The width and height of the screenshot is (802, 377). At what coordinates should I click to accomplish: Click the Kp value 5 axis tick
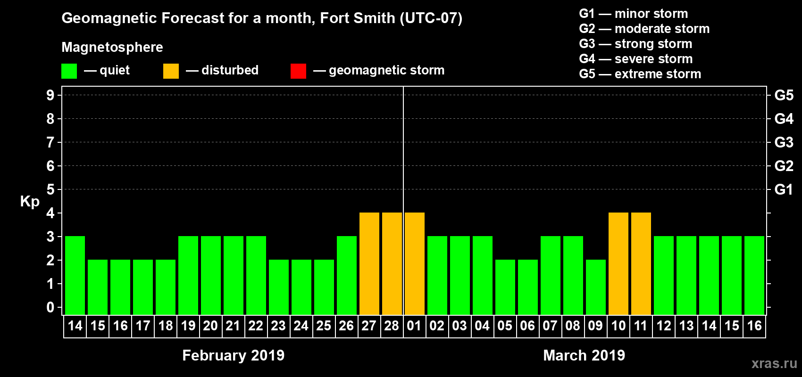point(50,189)
